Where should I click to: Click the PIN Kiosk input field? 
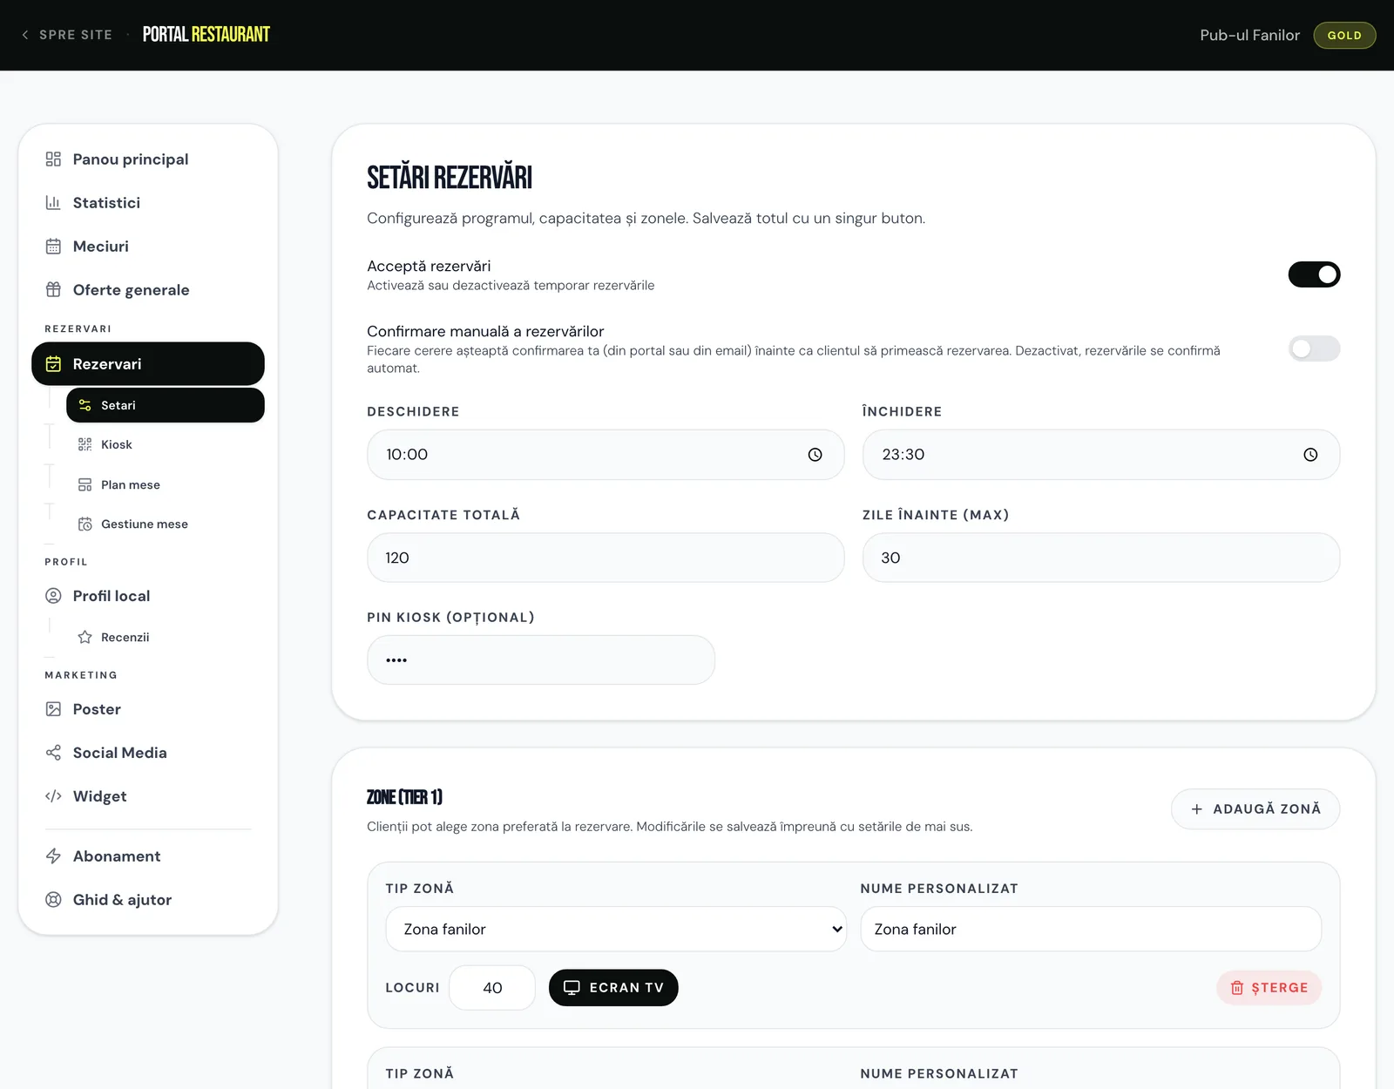point(541,660)
